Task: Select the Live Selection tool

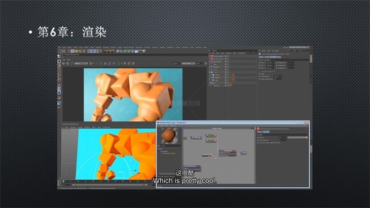Action: tap(69, 51)
